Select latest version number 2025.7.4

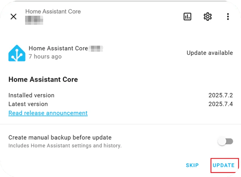[x=220, y=104]
